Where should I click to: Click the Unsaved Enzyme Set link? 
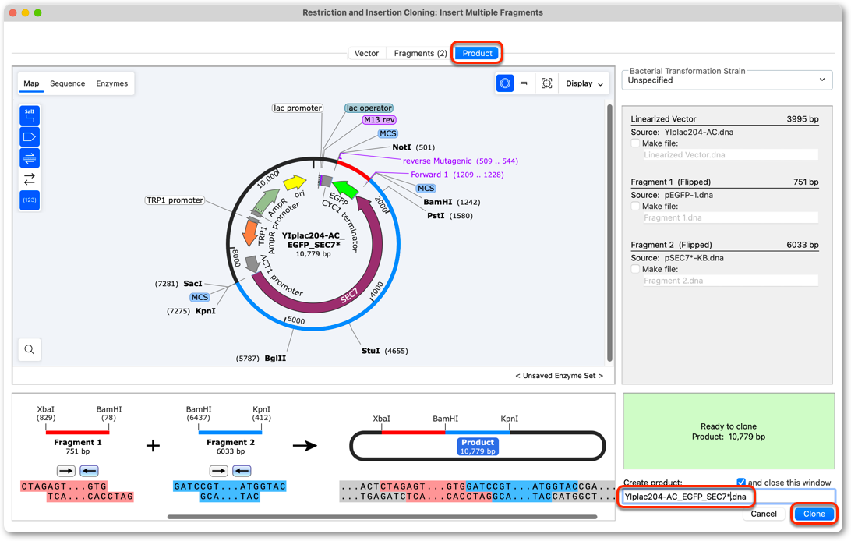point(559,376)
